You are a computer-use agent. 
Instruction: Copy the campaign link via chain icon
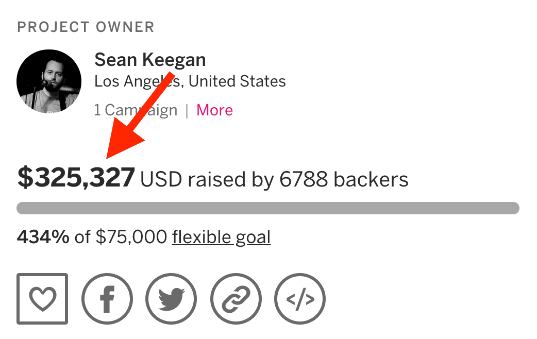236,299
